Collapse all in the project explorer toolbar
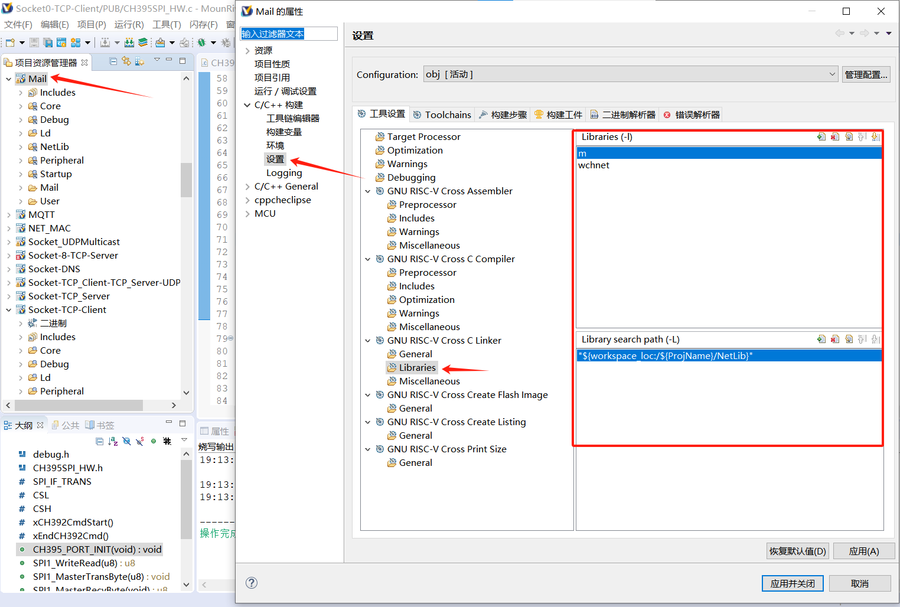 pos(113,61)
